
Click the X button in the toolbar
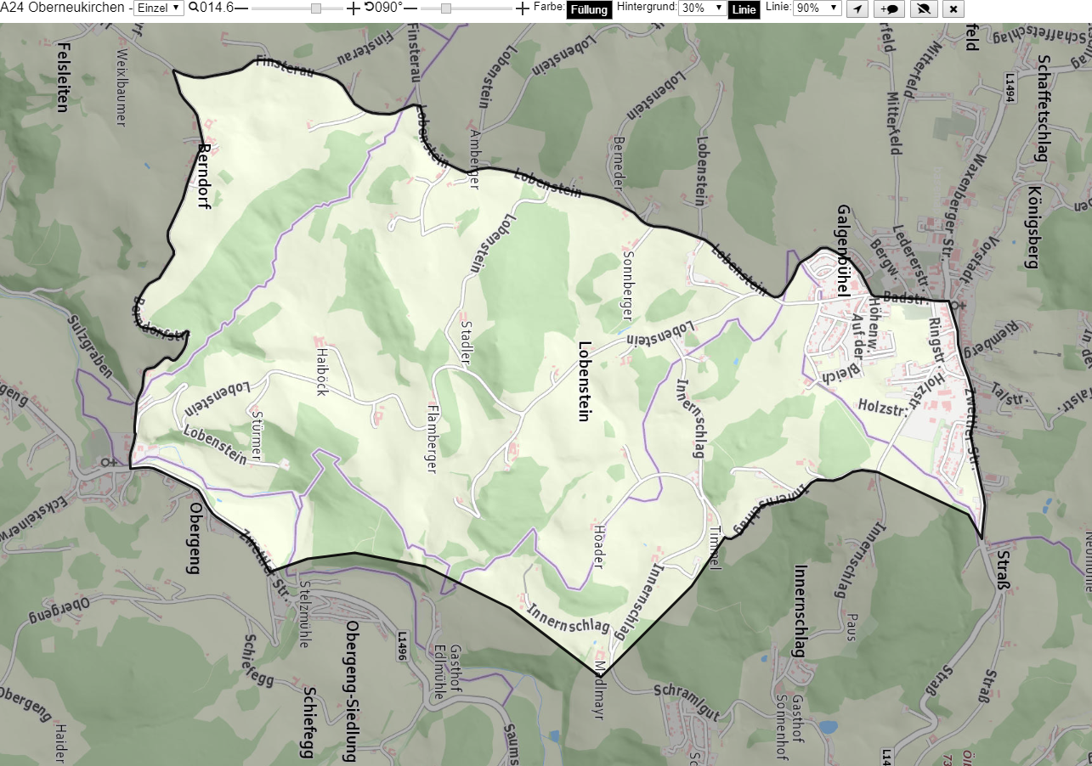tap(953, 9)
